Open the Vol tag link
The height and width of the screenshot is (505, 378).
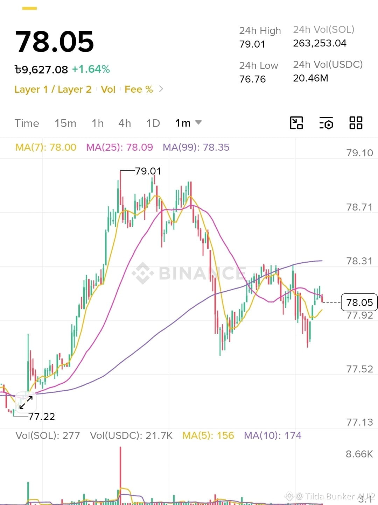click(x=108, y=90)
